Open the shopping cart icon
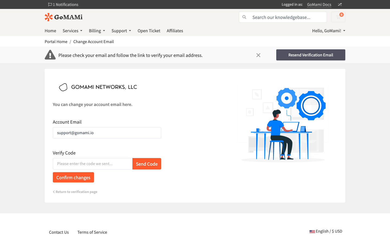This screenshot has height=244, width=390. [x=338, y=17]
